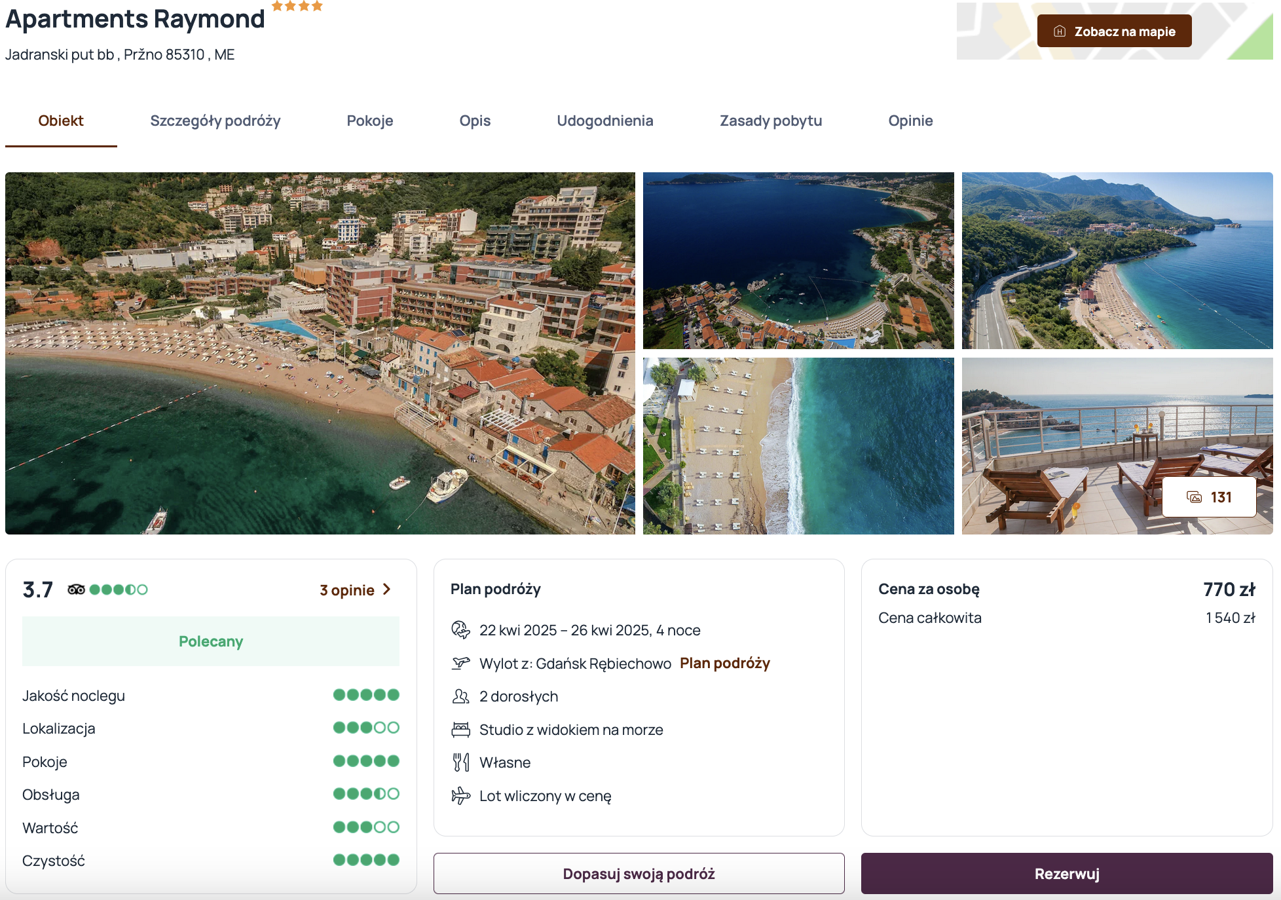Click the Lokalizacja rating dots
Screen dimensions: 1281x900
[x=366, y=728]
